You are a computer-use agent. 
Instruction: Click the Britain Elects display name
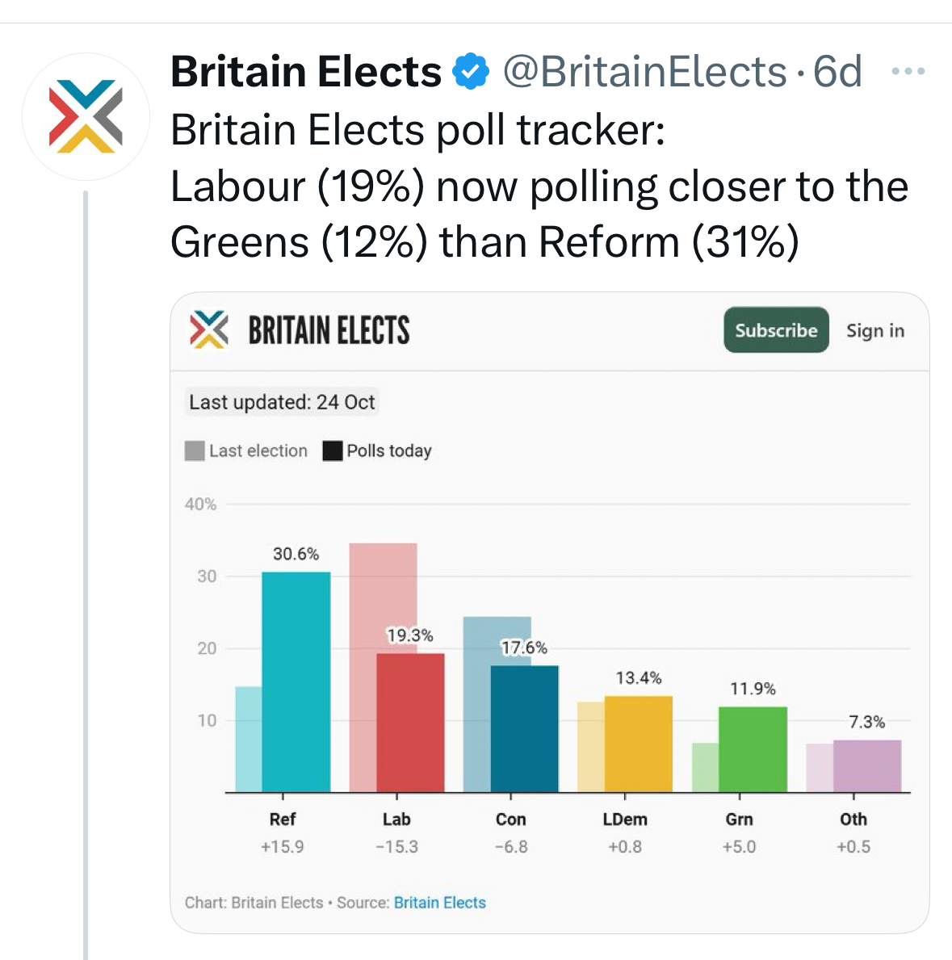(x=306, y=71)
